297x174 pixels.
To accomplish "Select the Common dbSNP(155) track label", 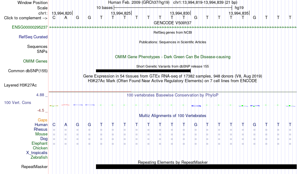I will click(28, 71).
